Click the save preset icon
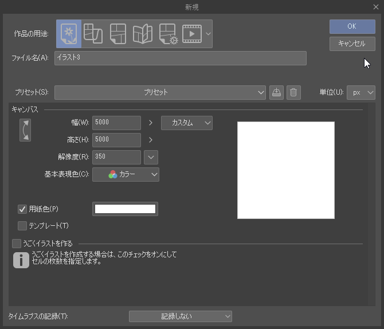Viewport: 384px width, 329px height. pos(277,92)
